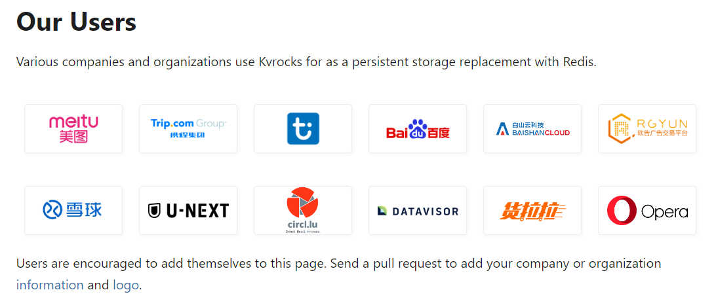This screenshot has width=716, height=307.
Task: Click the Meitu logo card
Action: [73, 129]
